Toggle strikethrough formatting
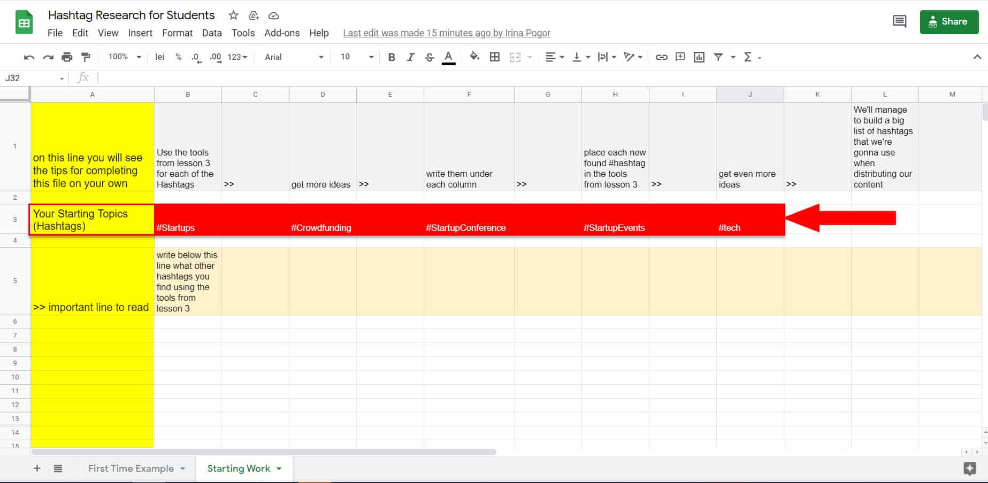Image resolution: width=988 pixels, height=483 pixels. pyautogui.click(x=430, y=57)
